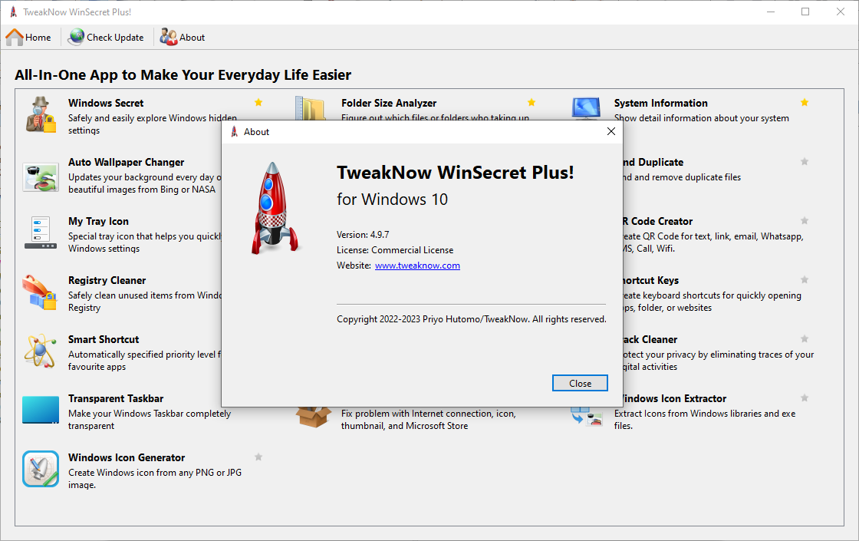Click the QR Code Creator heading
The height and width of the screenshot is (541, 859).
click(x=658, y=222)
